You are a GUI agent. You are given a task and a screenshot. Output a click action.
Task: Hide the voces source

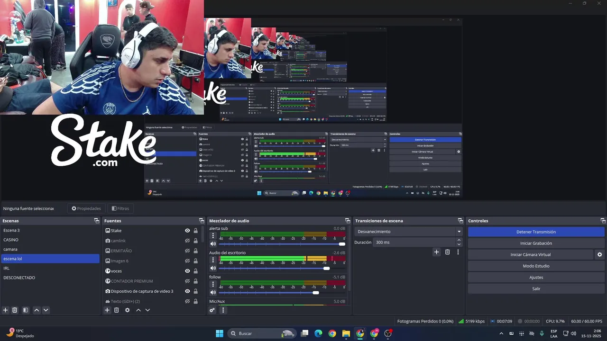pyautogui.click(x=187, y=271)
